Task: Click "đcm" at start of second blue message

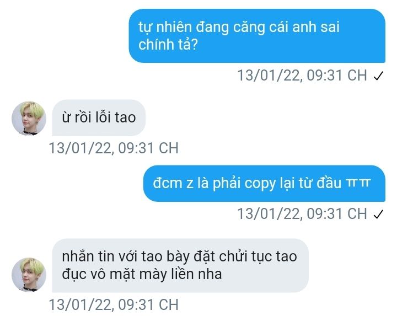Action: [x=168, y=183]
